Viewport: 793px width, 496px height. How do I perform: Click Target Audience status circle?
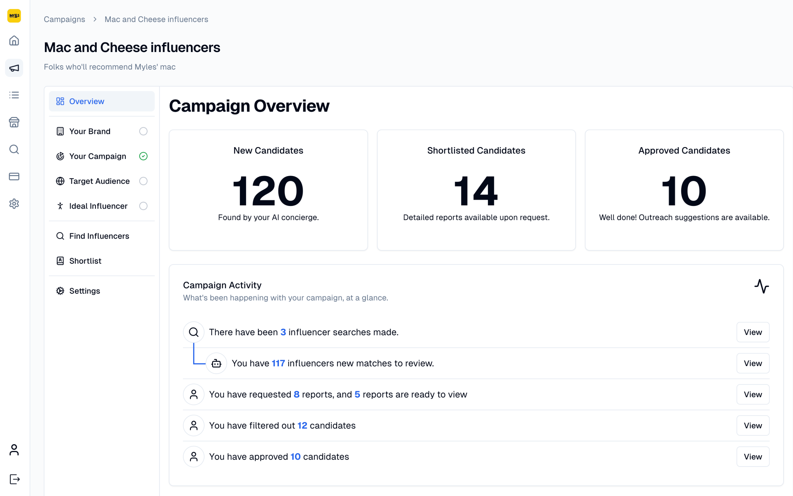tap(143, 181)
